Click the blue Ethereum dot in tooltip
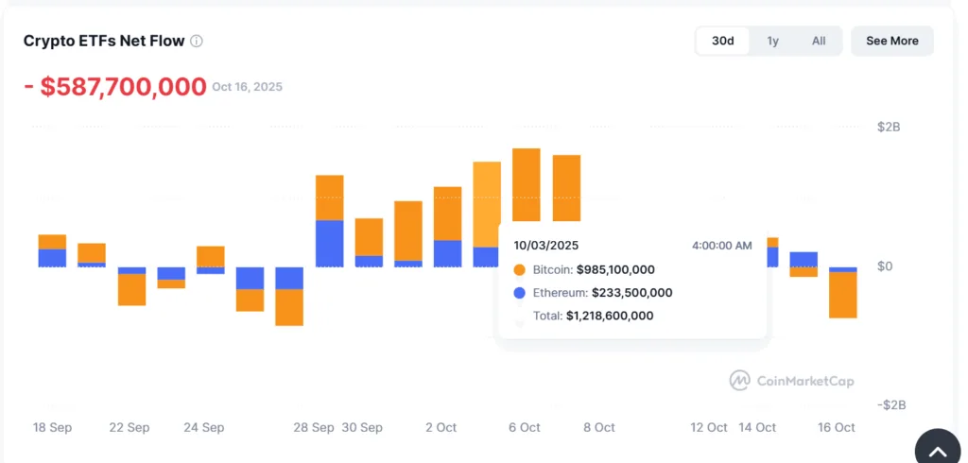968x463 pixels. pyautogui.click(x=520, y=293)
